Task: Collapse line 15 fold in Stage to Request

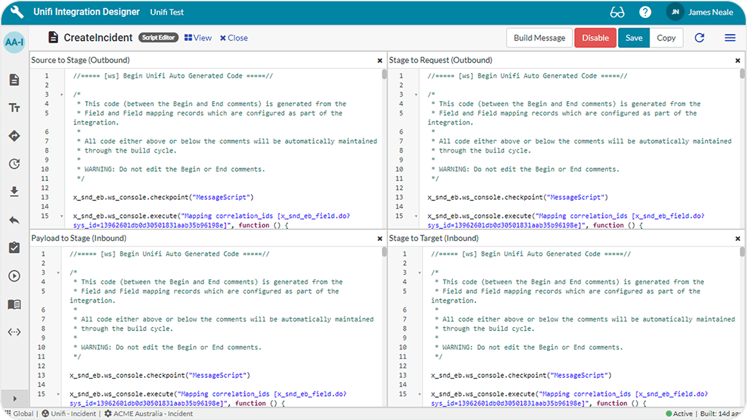Action: click(x=416, y=216)
